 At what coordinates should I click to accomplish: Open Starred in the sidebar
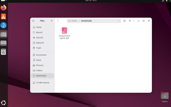(x=42, y=37)
